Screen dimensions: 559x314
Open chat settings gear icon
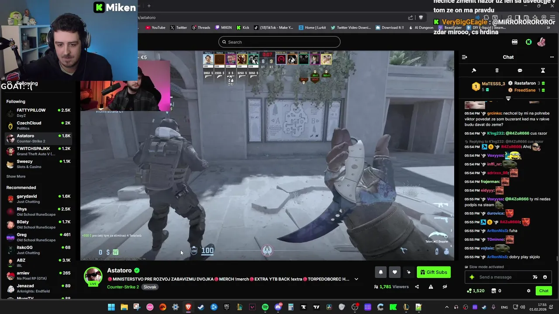click(x=529, y=290)
